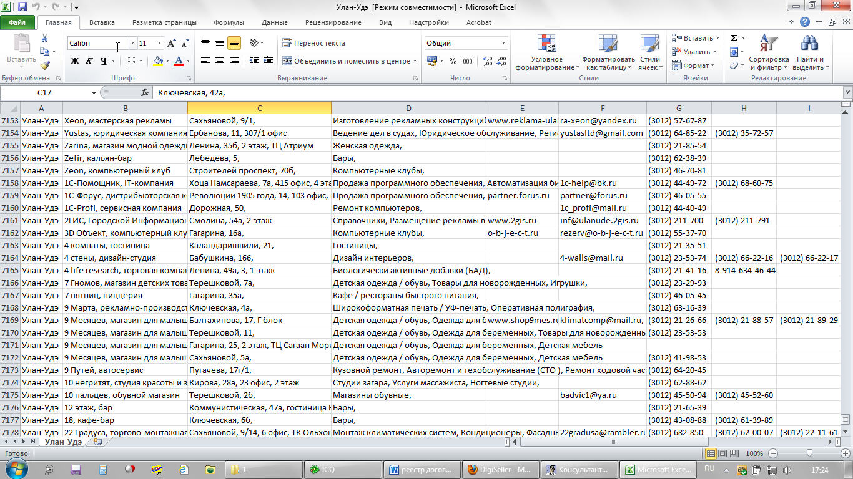
Task: Click the borders icon in font group
Action: coord(131,61)
